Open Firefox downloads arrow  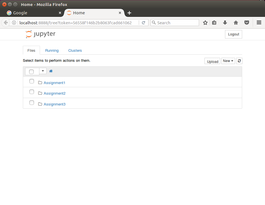pos(225,23)
